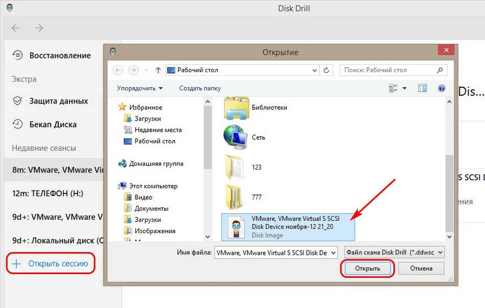485x308 pixels.
Task: Open the dialog help icon
Action: pos(442,88)
